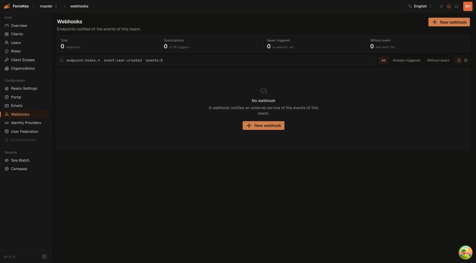
Task: Open the master realm dropdown
Action: (x=49, y=6)
